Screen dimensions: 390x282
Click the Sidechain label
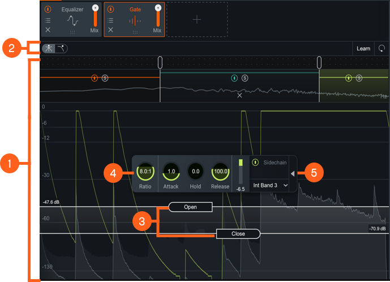pyautogui.click(x=275, y=163)
